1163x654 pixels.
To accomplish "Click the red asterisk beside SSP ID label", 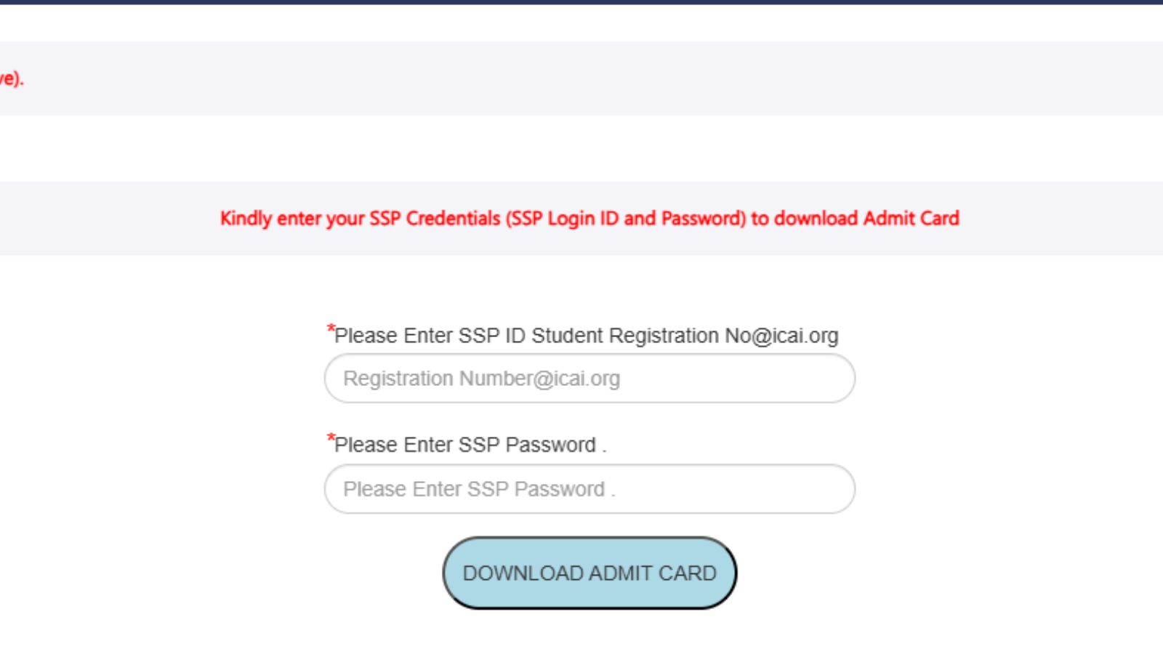I will click(331, 330).
